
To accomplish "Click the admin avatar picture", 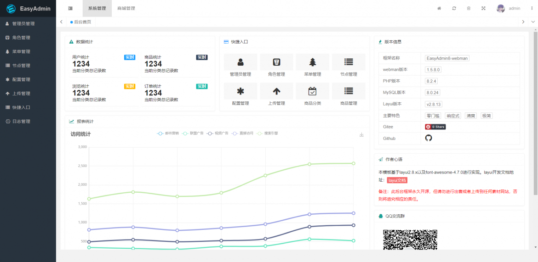I will pyautogui.click(x=501, y=8).
